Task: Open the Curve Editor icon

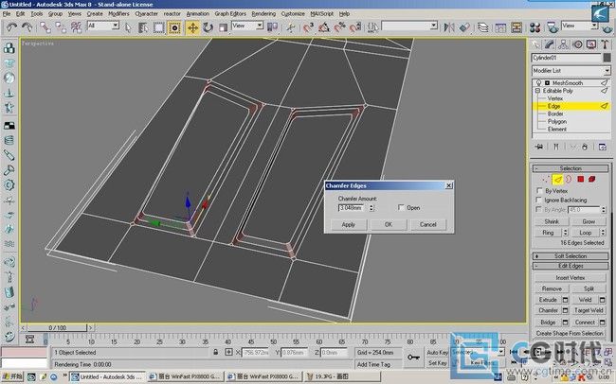Action: click(500, 27)
